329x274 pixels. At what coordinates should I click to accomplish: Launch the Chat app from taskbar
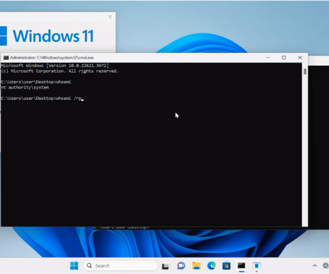point(181,265)
